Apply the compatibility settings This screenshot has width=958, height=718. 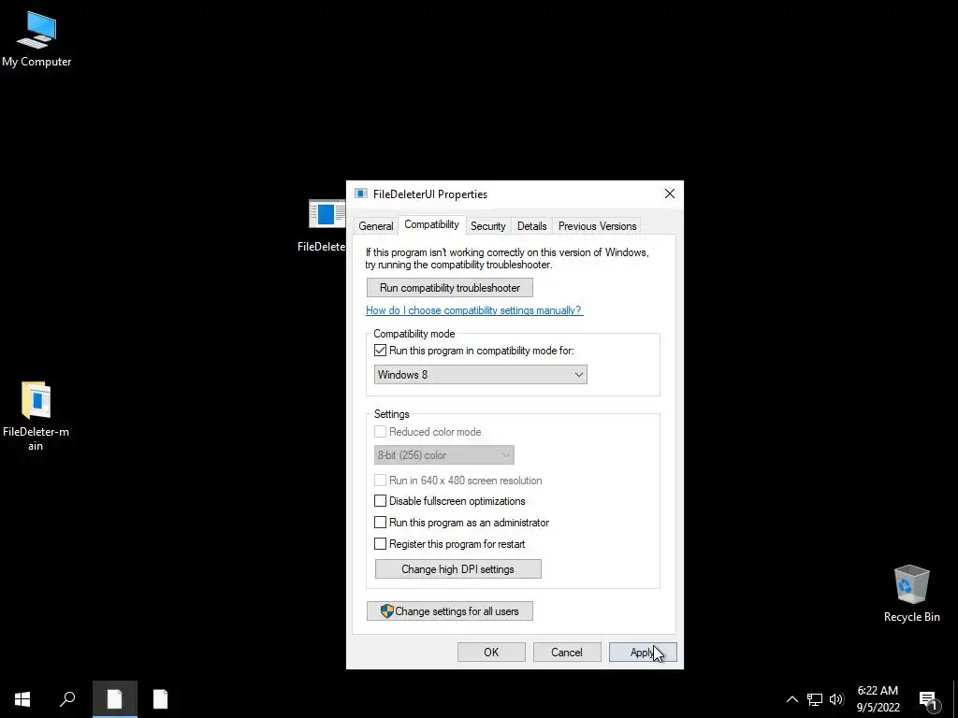[643, 652]
